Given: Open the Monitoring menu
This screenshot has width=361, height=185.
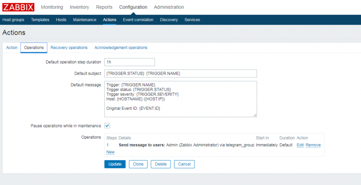Looking at the screenshot, I should pyautogui.click(x=52, y=7).
